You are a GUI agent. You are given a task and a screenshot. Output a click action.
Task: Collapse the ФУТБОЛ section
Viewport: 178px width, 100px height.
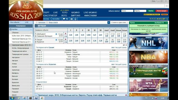36,26
